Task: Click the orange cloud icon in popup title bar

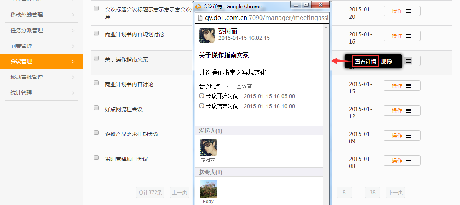Action: point(198,7)
